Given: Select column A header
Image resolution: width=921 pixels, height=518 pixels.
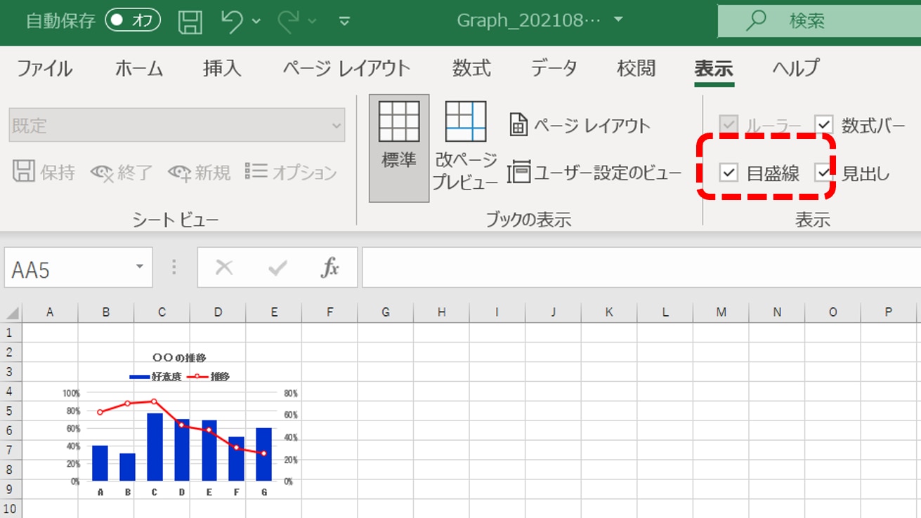Looking at the screenshot, I should [x=50, y=312].
